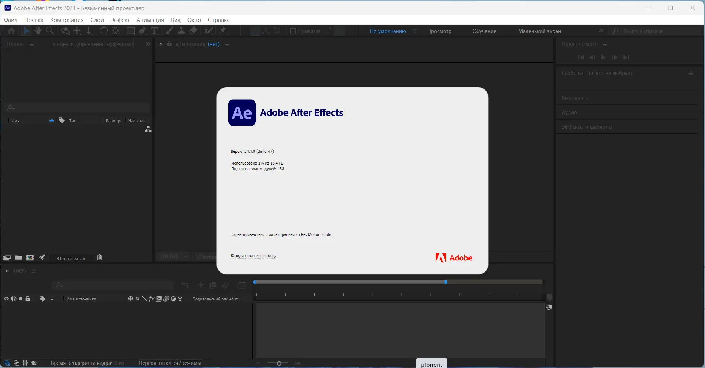Toggle lock column in timeline
The height and width of the screenshot is (368, 705).
coord(28,299)
